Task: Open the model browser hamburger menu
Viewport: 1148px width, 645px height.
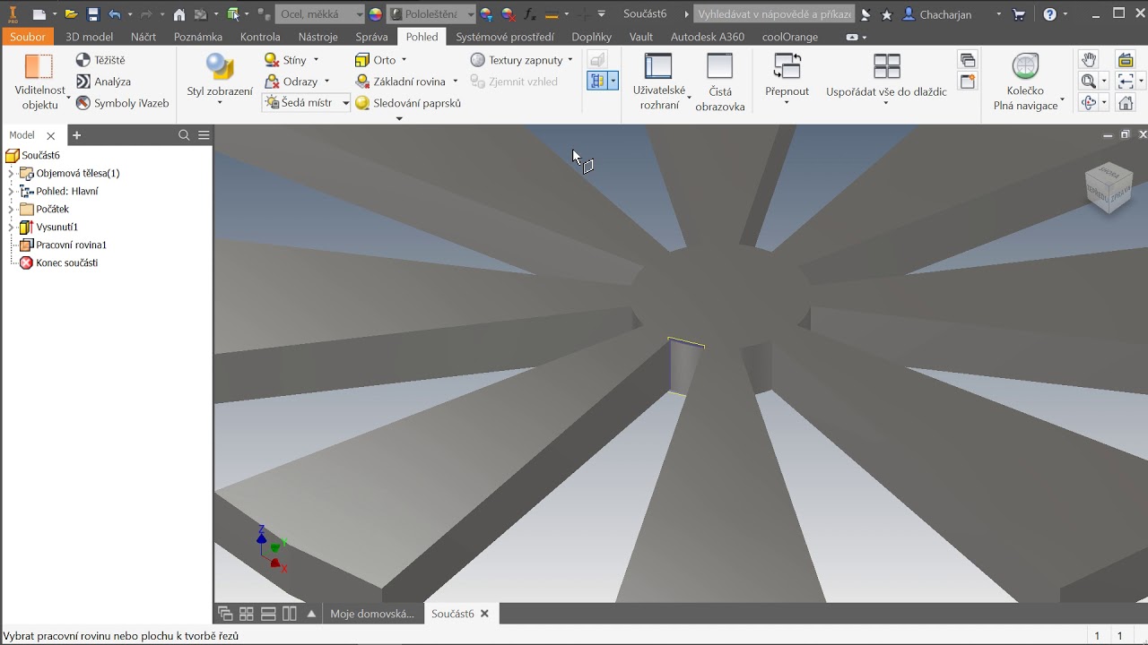Action: pos(204,135)
